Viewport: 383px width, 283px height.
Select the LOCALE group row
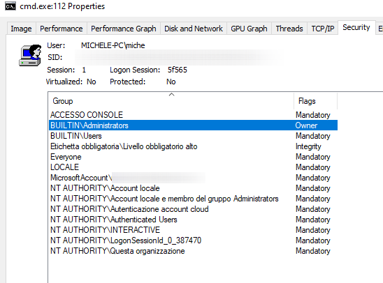pos(193,167)
